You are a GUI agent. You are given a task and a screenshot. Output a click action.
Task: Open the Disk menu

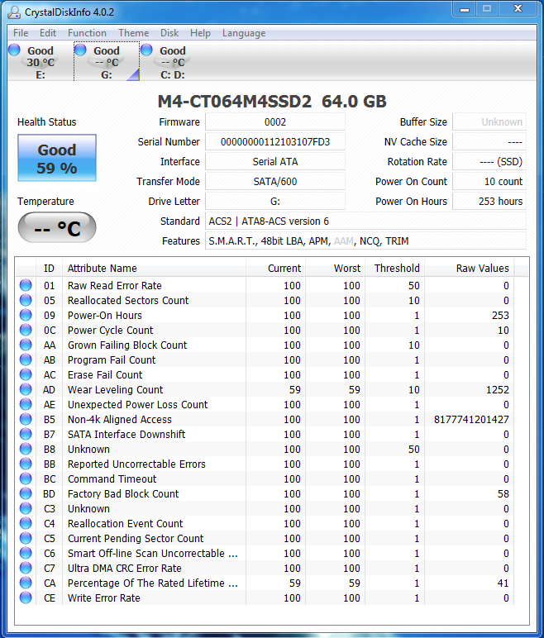pos(169,33)
